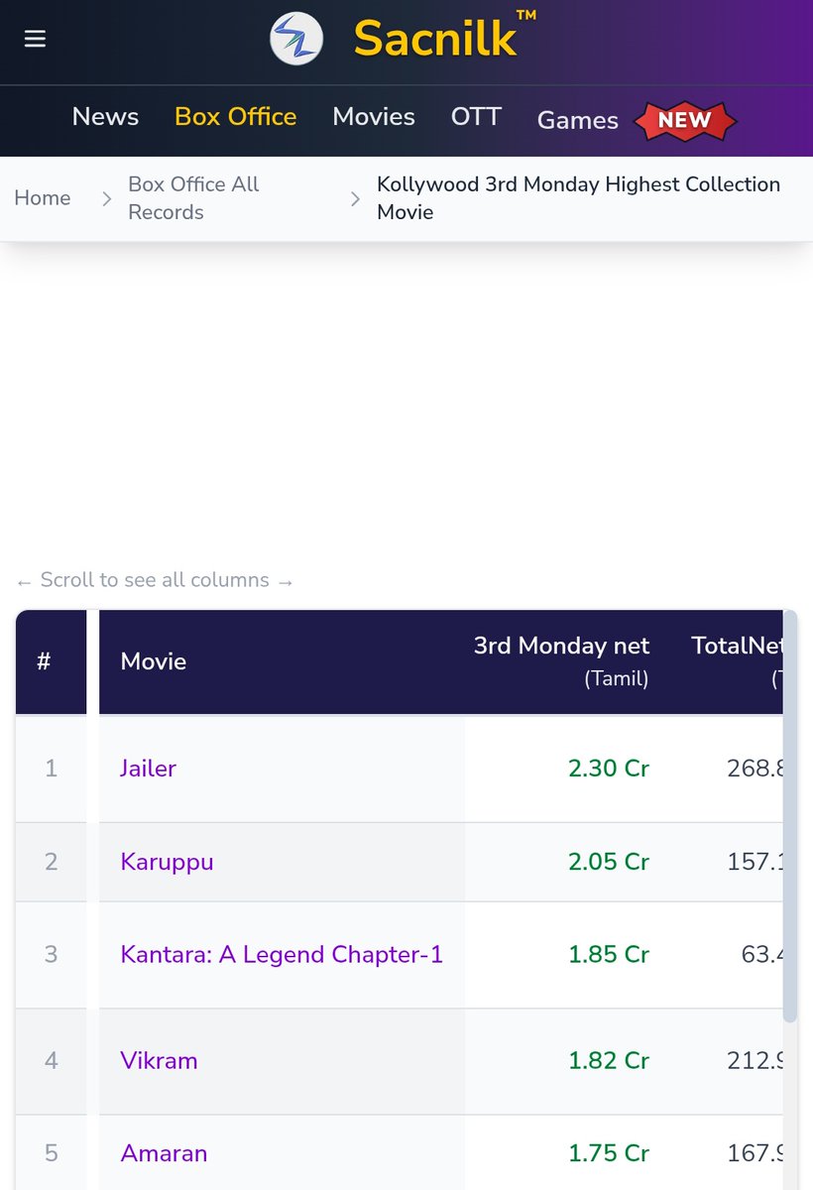Open the hamburger menu icon

click(x=36, y=39)
